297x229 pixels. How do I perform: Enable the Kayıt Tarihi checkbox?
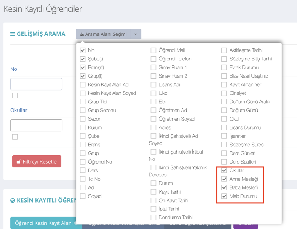153,192
